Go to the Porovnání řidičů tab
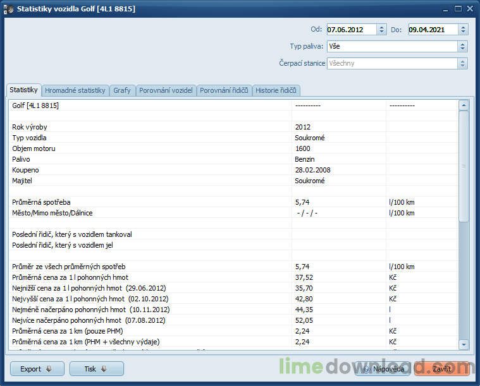This screenshot has height=386, width=480. point(225,90)
